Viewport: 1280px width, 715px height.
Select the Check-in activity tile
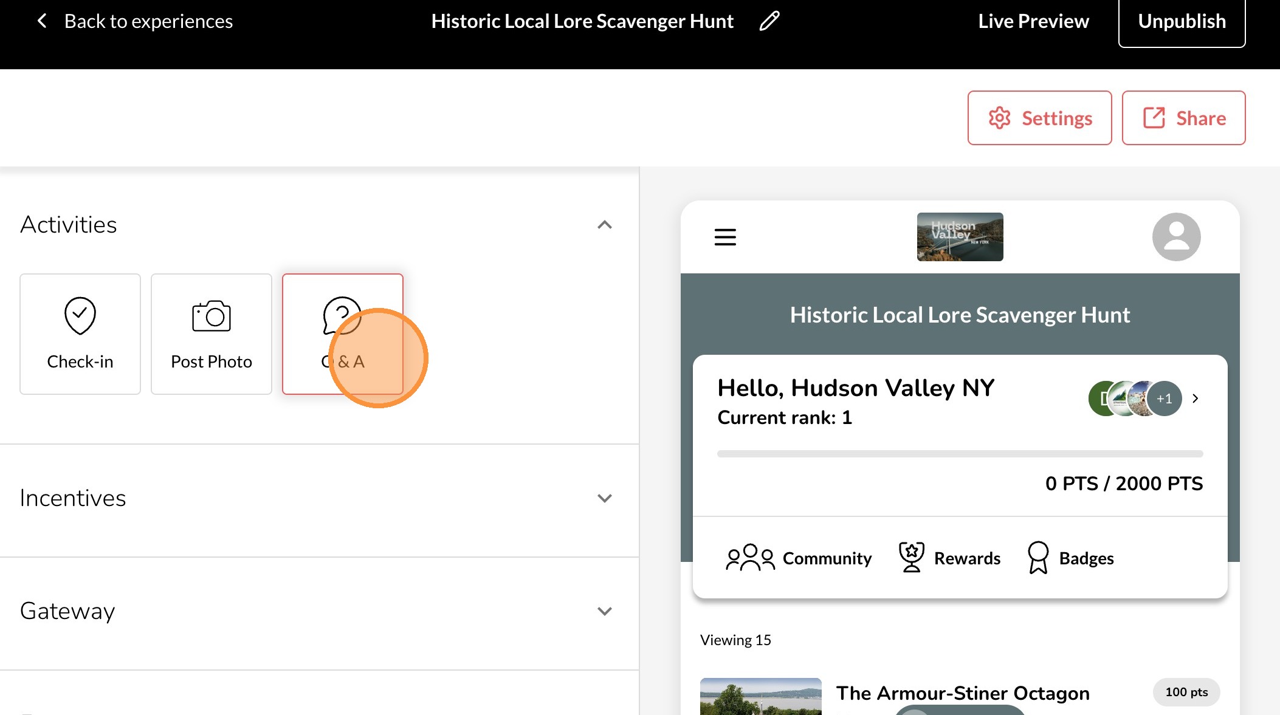coord(80,334)
